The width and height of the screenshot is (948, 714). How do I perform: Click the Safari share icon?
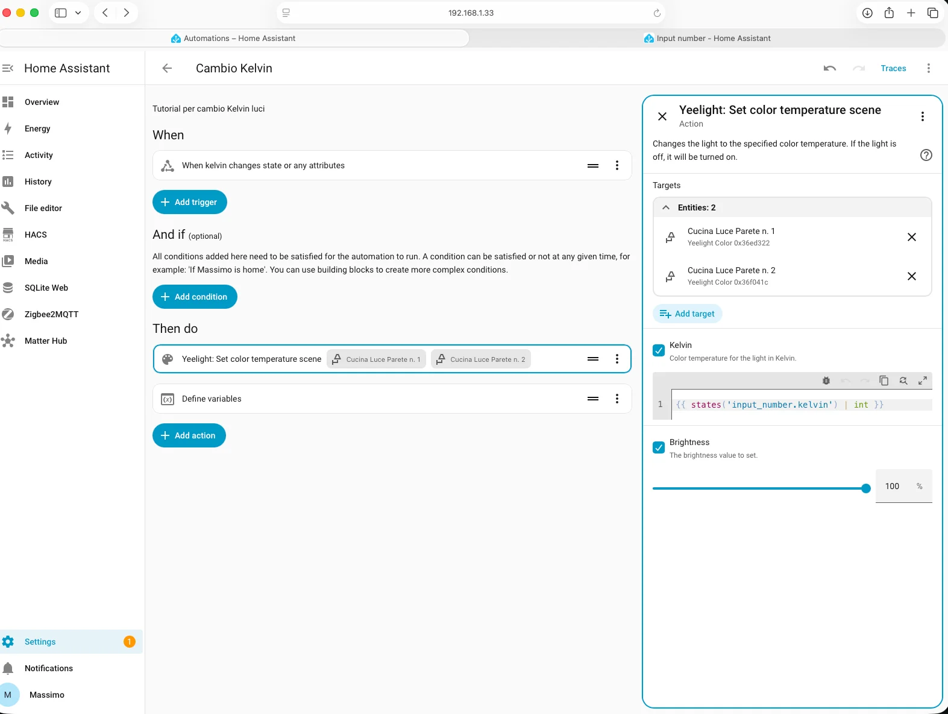pyautogui.click(x=889, y=13)
